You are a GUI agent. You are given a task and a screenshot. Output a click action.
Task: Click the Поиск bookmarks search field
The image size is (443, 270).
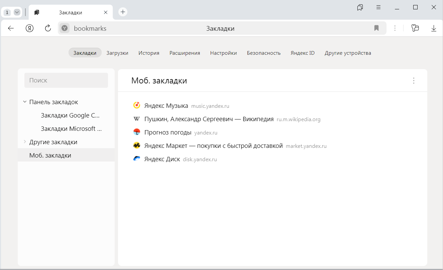pos(66,80)
